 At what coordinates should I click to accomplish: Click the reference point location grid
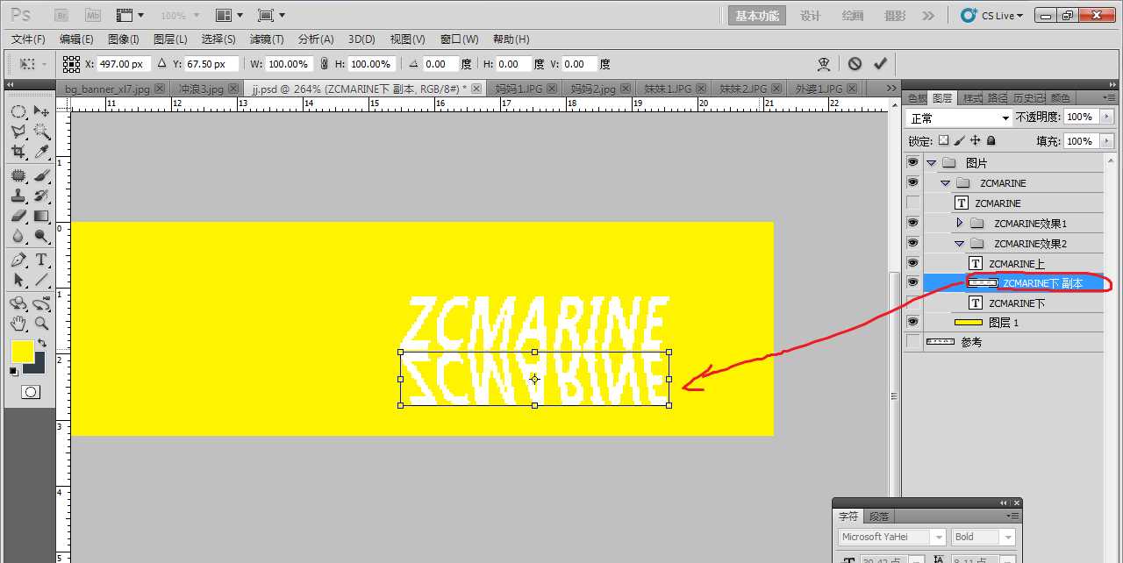(x=72, y=64)
